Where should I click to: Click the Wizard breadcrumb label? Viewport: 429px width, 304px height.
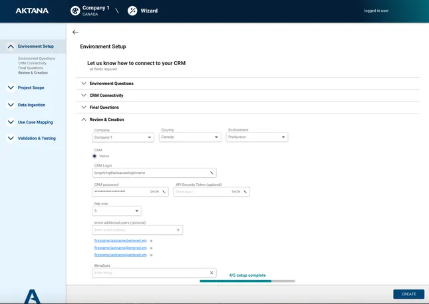[149, 11]
